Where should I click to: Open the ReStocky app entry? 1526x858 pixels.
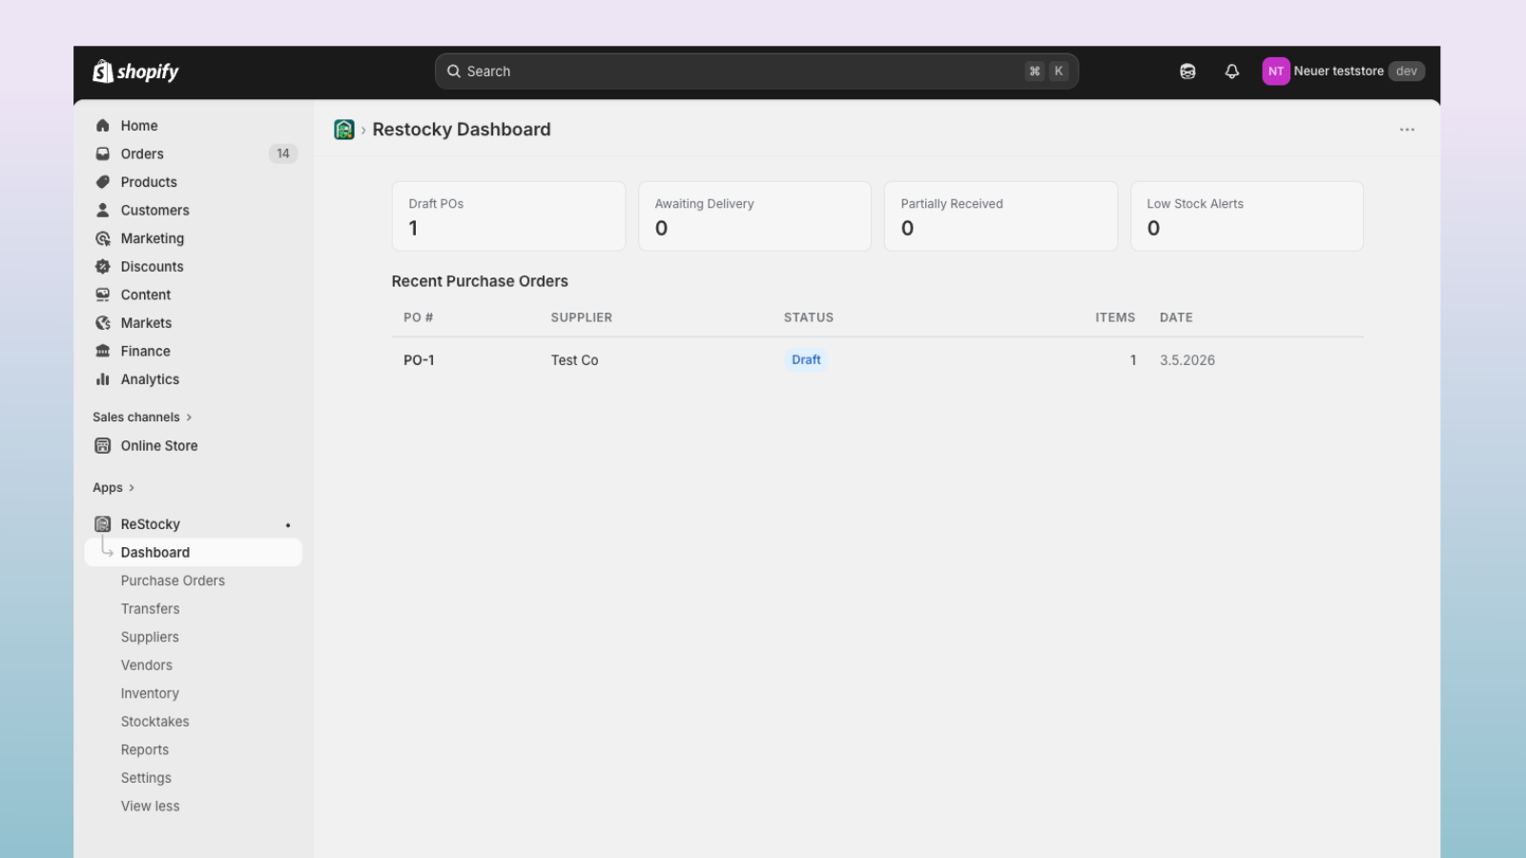coord(194,524)
